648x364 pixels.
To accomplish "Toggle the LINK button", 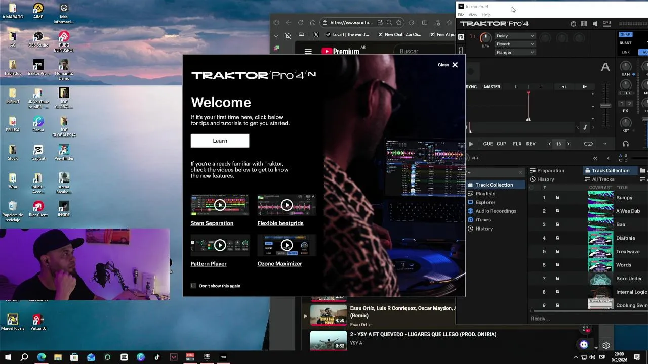I will coord(626,52).
